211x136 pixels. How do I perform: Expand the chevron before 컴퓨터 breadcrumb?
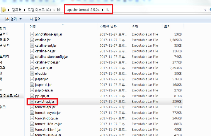click(9, 10)
